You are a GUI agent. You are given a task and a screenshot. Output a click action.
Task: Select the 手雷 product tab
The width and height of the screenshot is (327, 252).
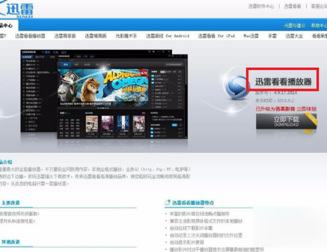tap(272, 36)
